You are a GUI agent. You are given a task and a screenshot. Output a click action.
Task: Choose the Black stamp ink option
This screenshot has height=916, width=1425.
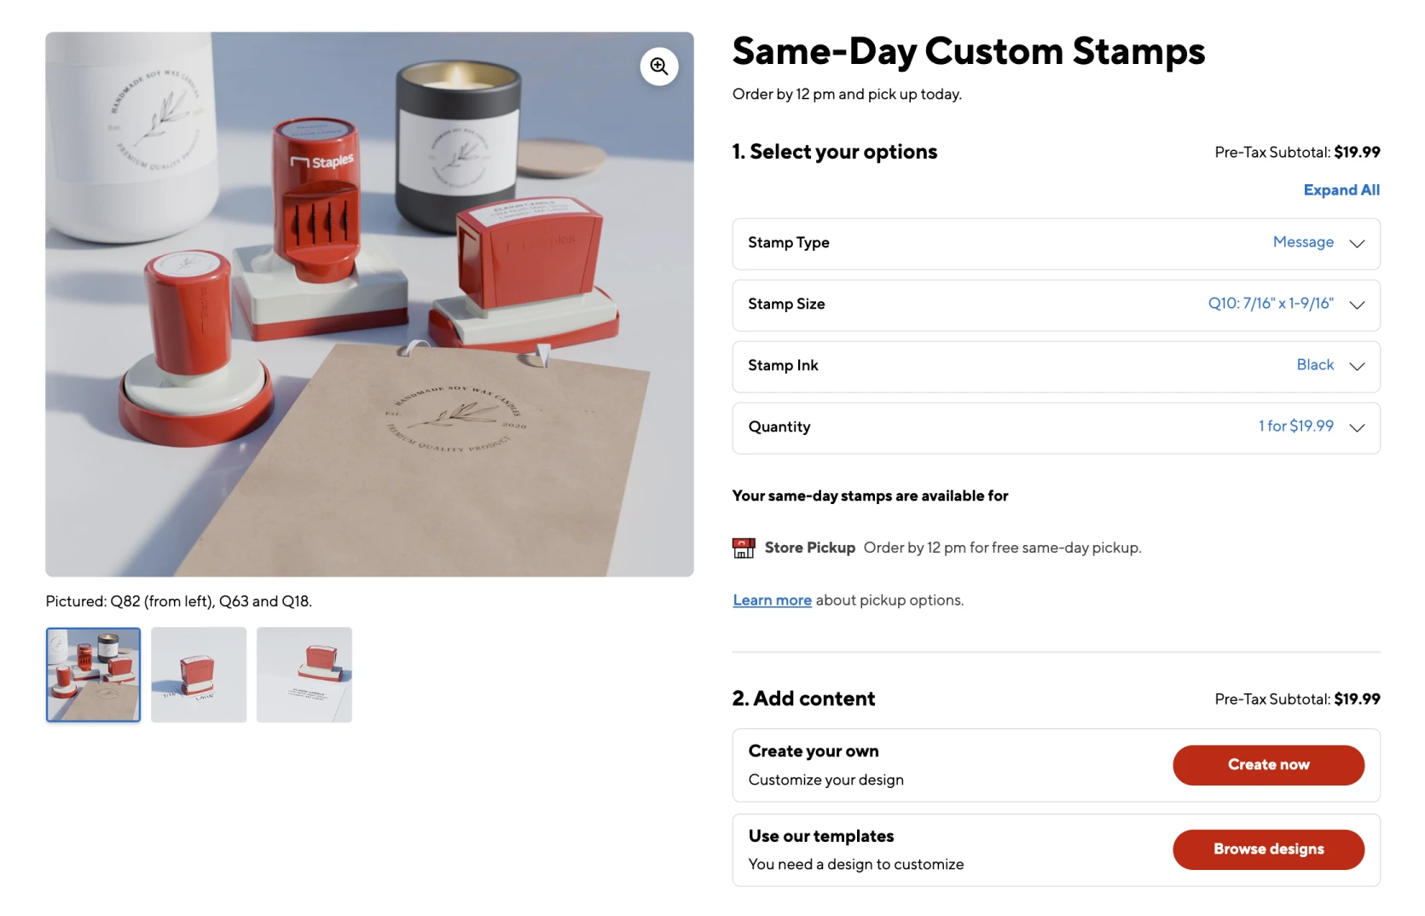[1314, 365]
